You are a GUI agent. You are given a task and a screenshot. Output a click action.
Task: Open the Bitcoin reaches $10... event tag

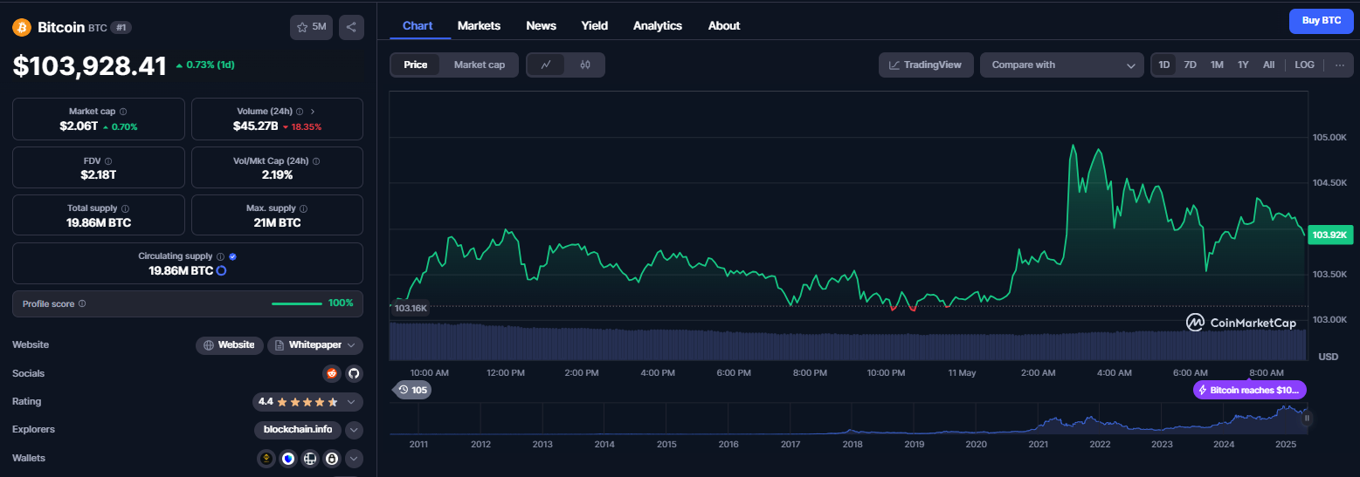[1250, 390]
